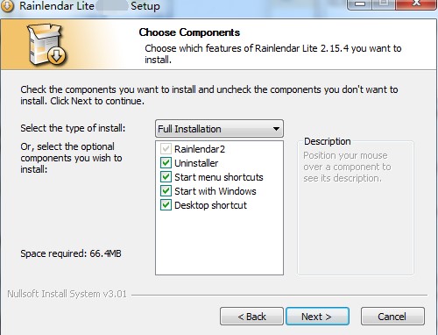Go back with the Back button

point(251,317)
